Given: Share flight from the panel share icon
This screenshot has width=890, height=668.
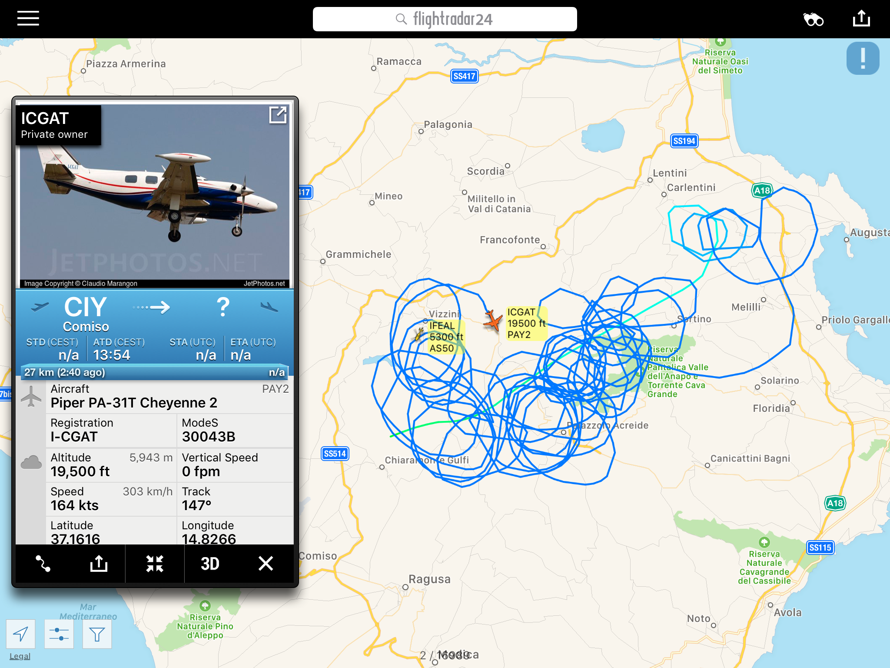Looking at the screenshot, I should click(x=99, y=564).
